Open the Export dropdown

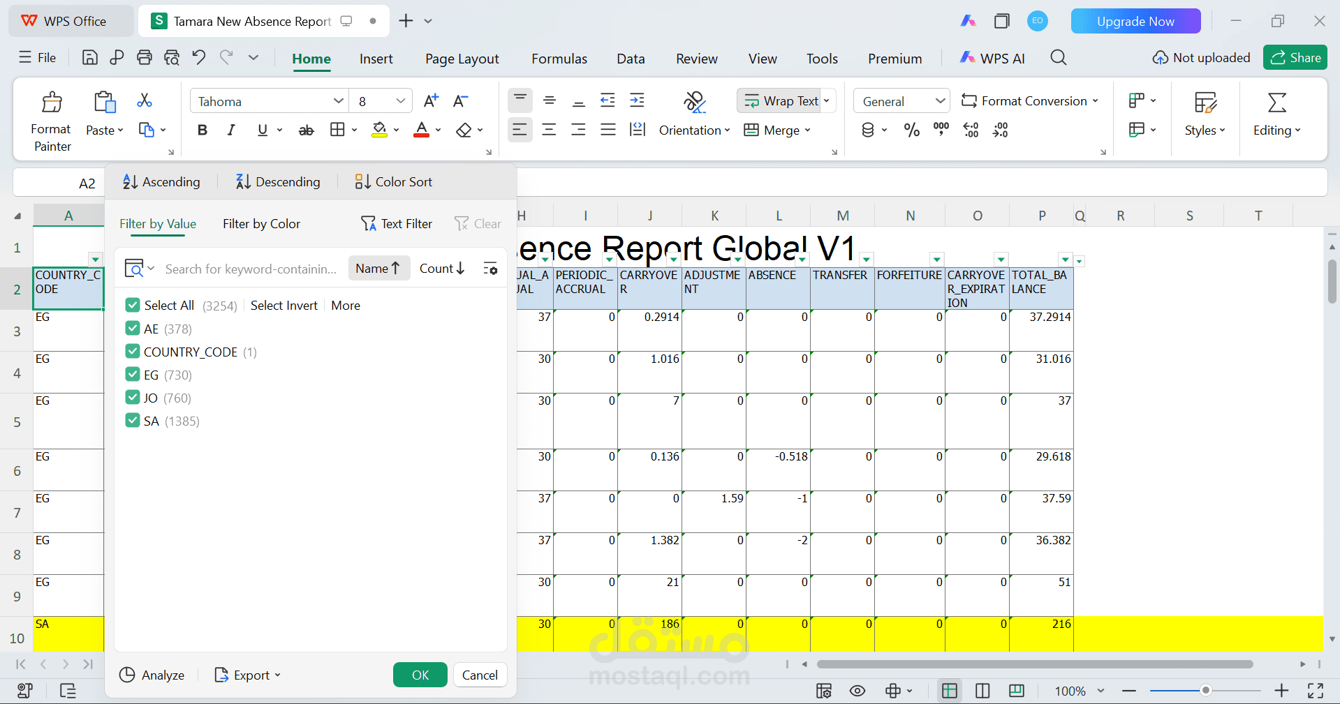(247, 675)
